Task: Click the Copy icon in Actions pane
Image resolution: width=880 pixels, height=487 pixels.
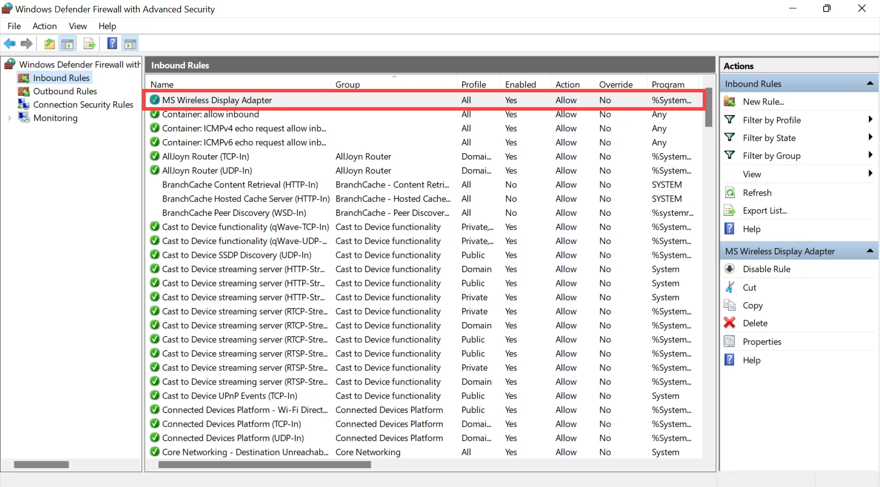Action: point(730,305)
